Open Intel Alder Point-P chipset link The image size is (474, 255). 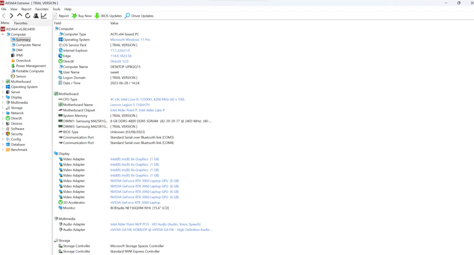click(x=137, y=110)
